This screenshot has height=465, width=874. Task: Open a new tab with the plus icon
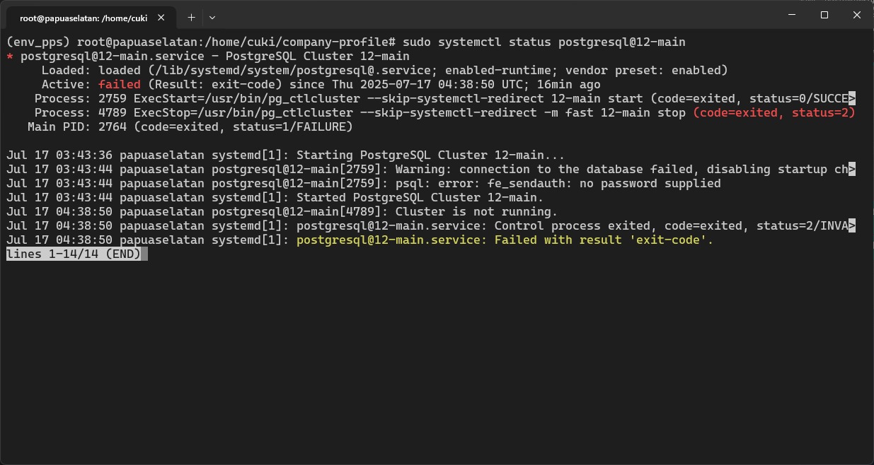point(191,17)
